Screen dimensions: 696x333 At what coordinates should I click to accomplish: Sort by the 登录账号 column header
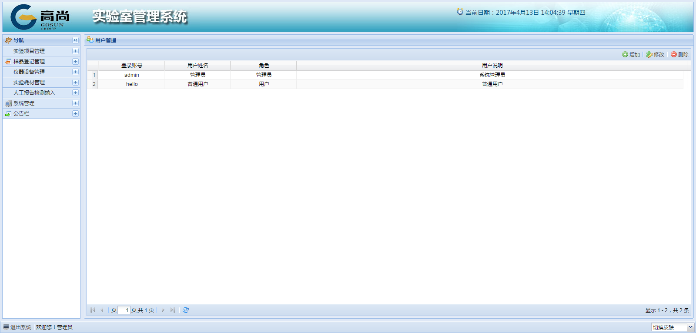pos(131,66)
